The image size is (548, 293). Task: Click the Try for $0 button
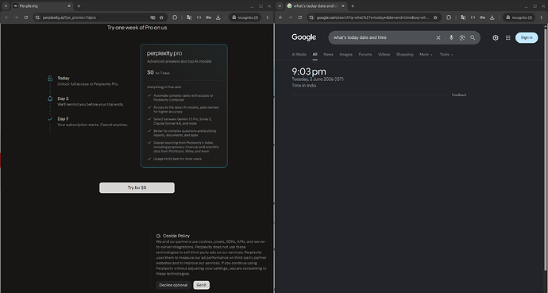[x=137, y=187]
